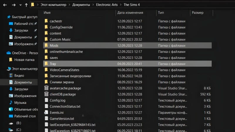
Task: Click lastException_63829684145.txt file icon
Action: 46,124
